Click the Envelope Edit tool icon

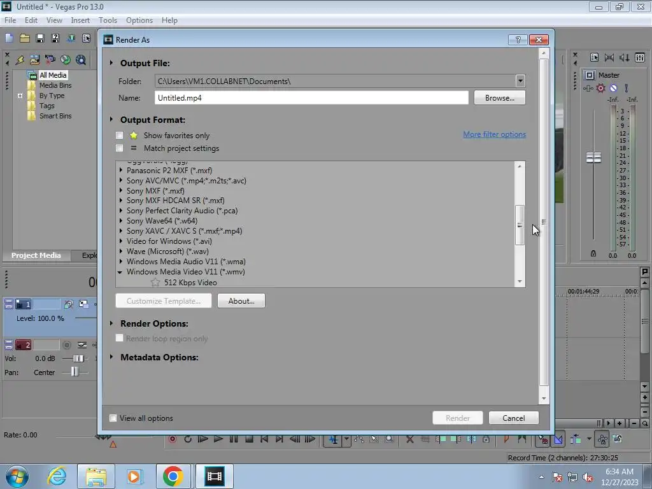(x=359, y=439)
